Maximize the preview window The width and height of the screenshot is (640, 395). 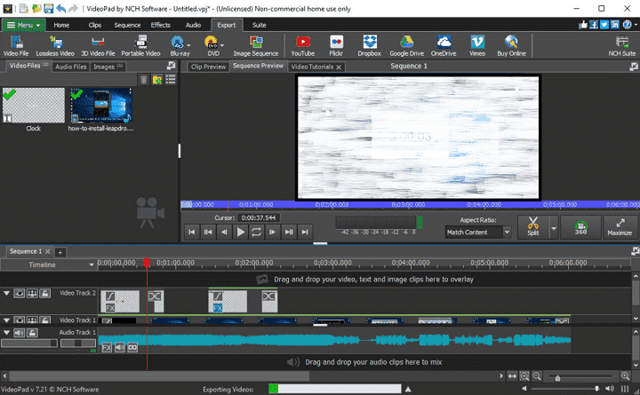[x=620, y=226]
